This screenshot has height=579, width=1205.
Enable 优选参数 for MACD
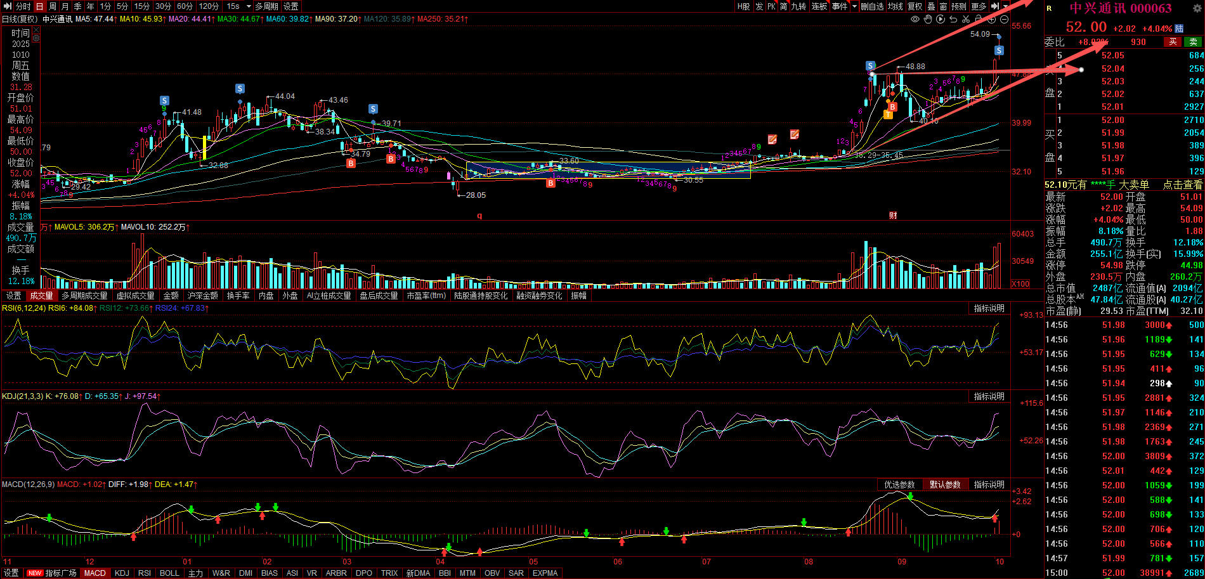point(899,485)
